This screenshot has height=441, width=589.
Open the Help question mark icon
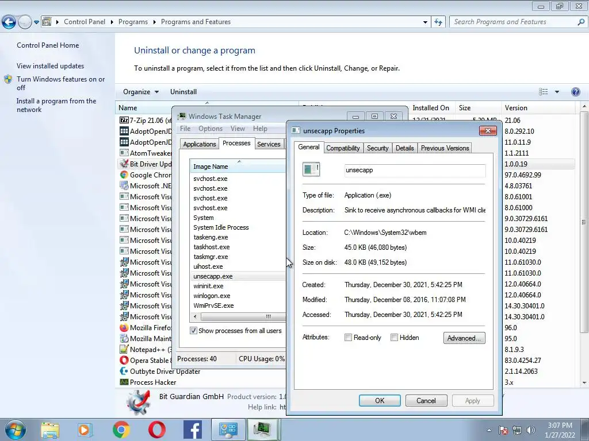[575, 92]
